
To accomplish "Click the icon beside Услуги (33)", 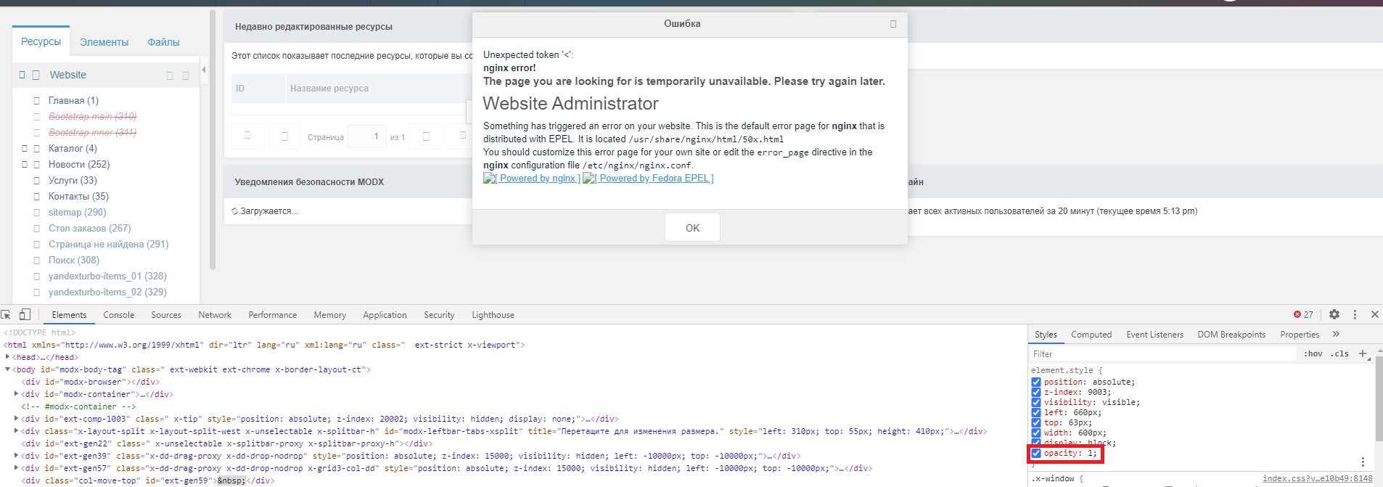I will pos(36,181).
